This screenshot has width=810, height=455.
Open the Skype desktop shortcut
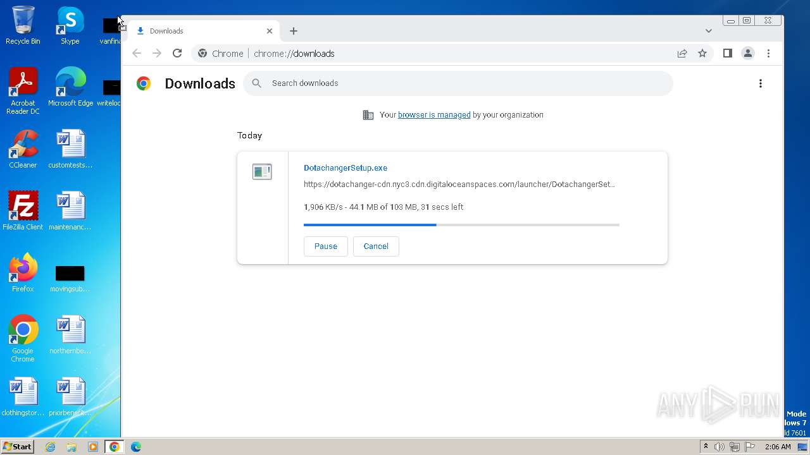(x=70, y=25)
